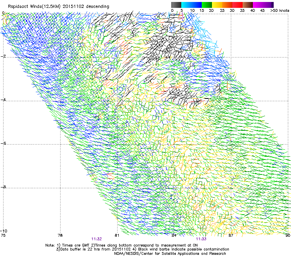Click the green 15-20 knots legend segment

(207, 5)
